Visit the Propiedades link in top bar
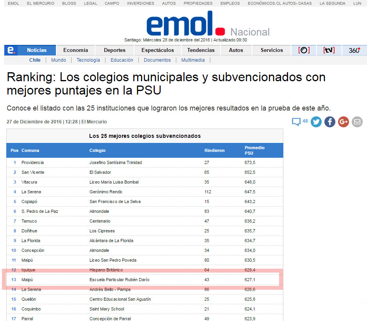Image resolution: width=367 pixels, height=321 pixels. point(198,4)
